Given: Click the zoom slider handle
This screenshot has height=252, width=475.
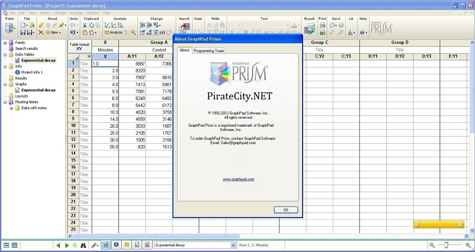Looking at the screenshot, I should [x=446, y=245].
